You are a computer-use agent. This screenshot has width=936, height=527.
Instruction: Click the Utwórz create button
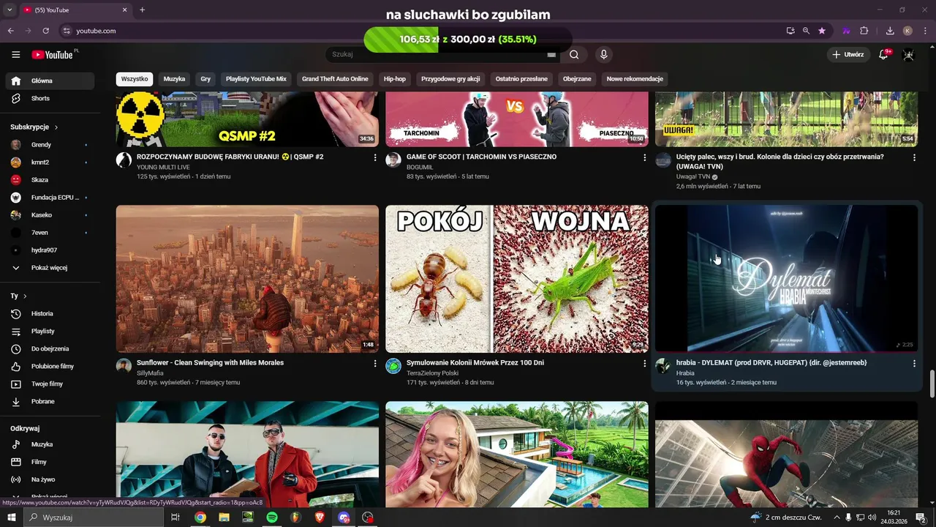tap(848, 55)
